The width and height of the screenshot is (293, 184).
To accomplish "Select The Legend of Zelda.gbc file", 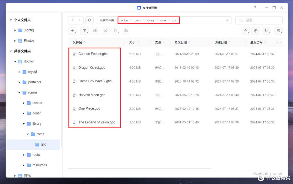I will tap(97, 122).
